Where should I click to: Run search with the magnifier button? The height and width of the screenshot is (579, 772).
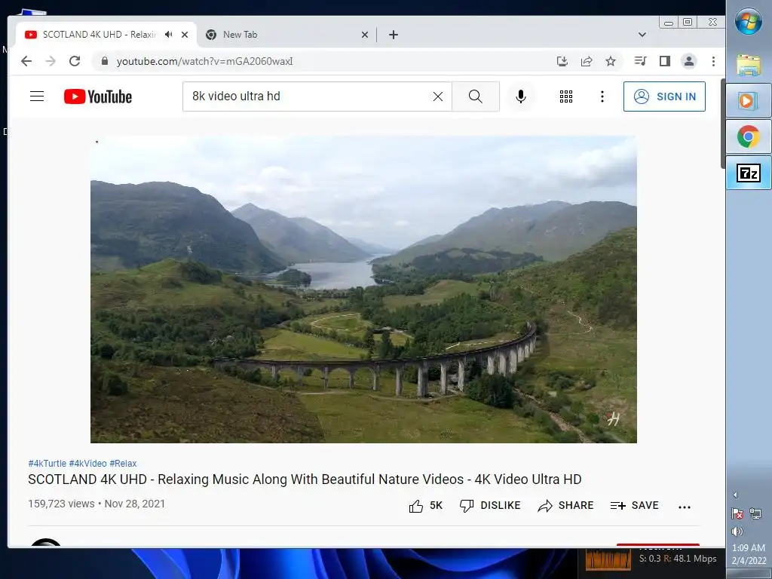point(476,96)
